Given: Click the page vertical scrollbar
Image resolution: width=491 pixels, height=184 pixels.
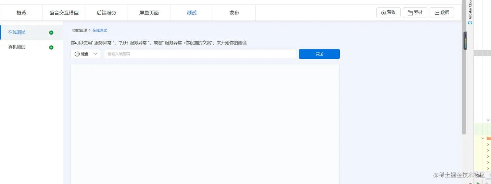Looking at the screenshot, I should [x=464, y=68].
